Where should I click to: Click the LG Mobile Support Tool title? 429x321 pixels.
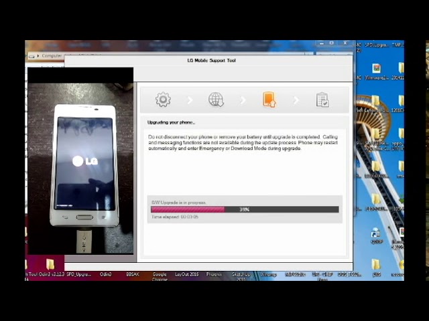211,60
